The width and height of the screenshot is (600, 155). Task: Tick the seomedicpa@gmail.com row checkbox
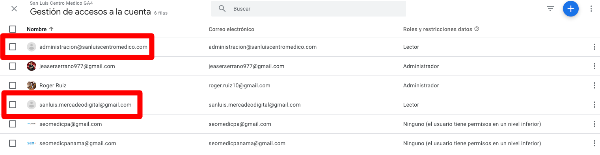(13, 124)
